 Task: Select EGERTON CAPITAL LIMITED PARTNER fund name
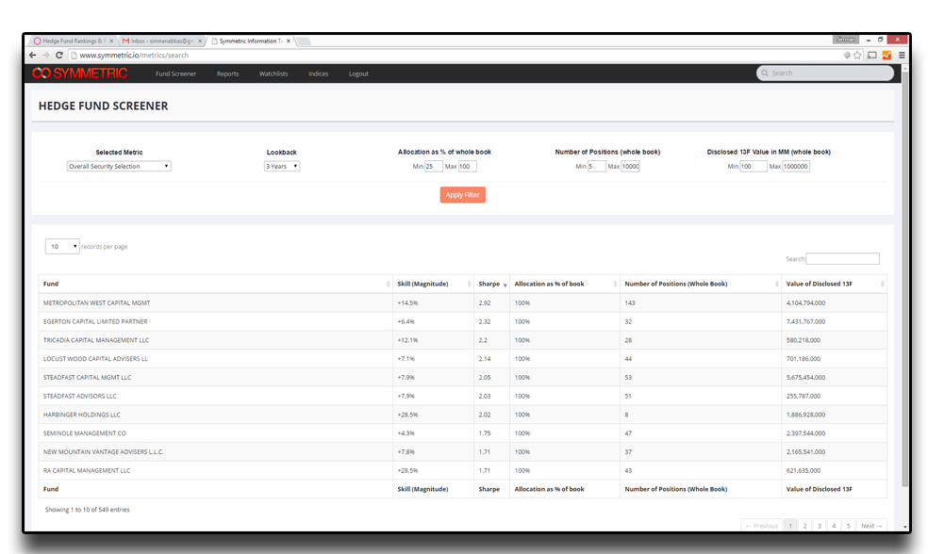click(x=95, y=321)
